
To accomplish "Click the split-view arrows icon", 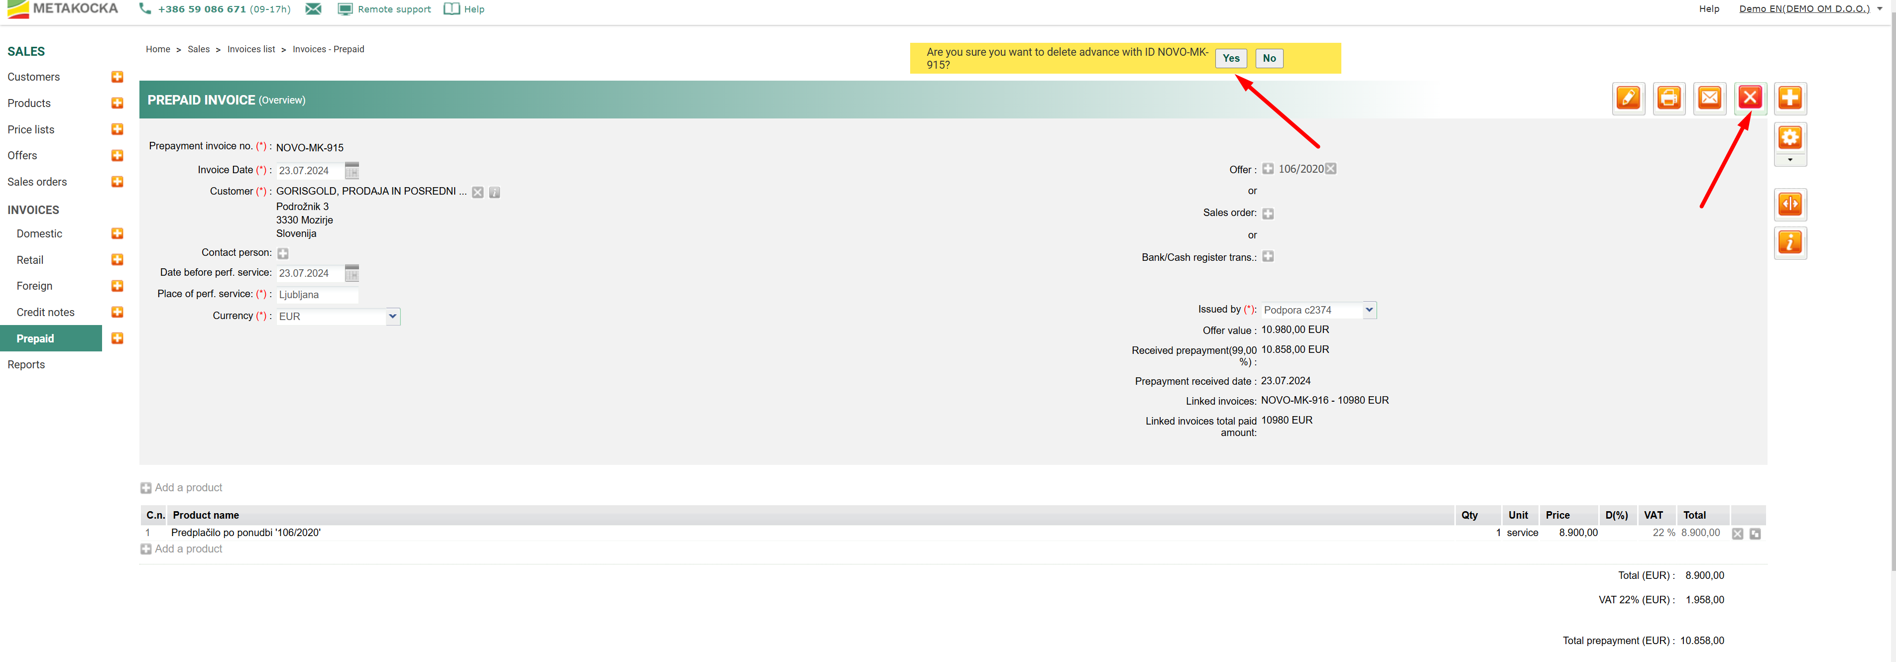I will [x=1789, y=204].
